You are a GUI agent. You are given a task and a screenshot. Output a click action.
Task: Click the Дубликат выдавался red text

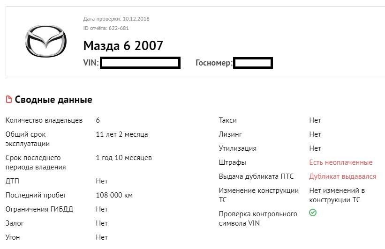click(342, 176)
